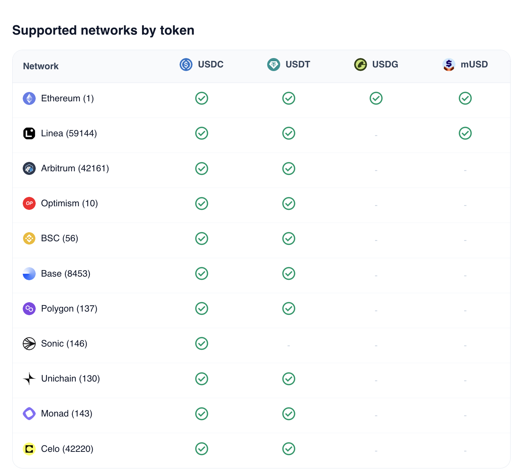Screen dimensions: 525x476
Task: Click the USDC checkmark in Unichain row
Action: coord(202,379)
